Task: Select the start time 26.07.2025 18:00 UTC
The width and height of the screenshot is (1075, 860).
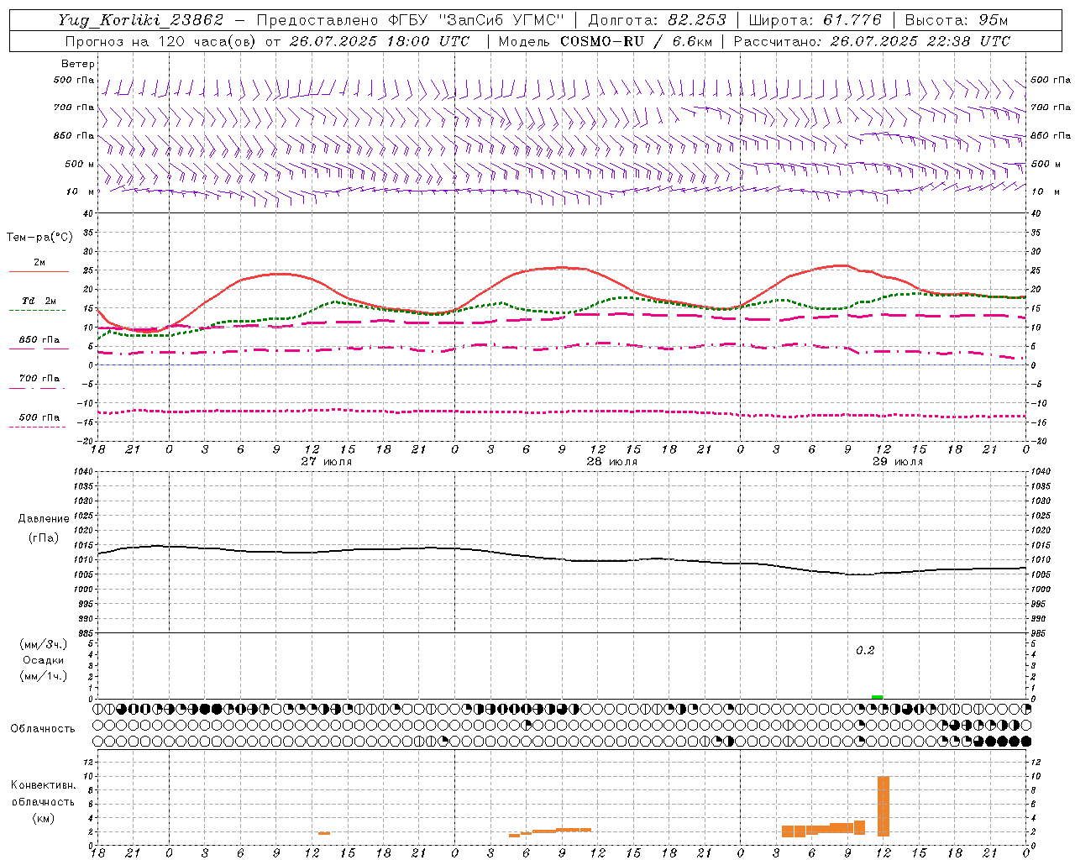Action: [380, 41]
